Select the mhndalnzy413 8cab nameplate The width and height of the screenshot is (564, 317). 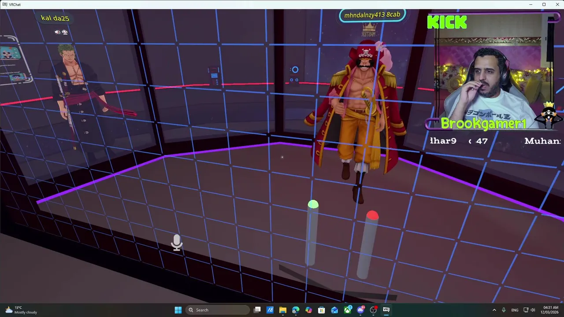[x=372, y=15]
